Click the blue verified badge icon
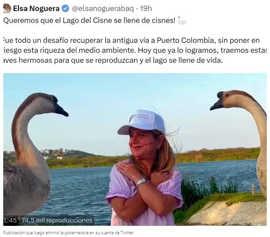The height and width of the screenshot is (237, 270). pos(65,8)
